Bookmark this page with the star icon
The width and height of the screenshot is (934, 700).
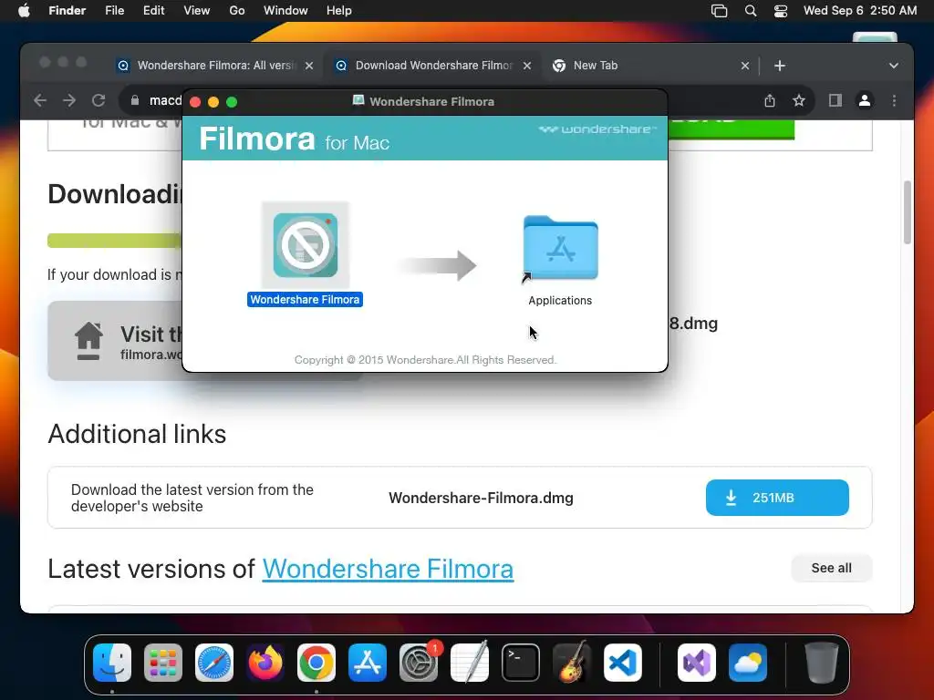point(799,100)
